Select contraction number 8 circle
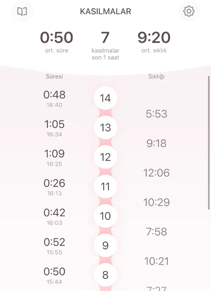211x291 pixels. pyautogui.click(x=105, y=275)
